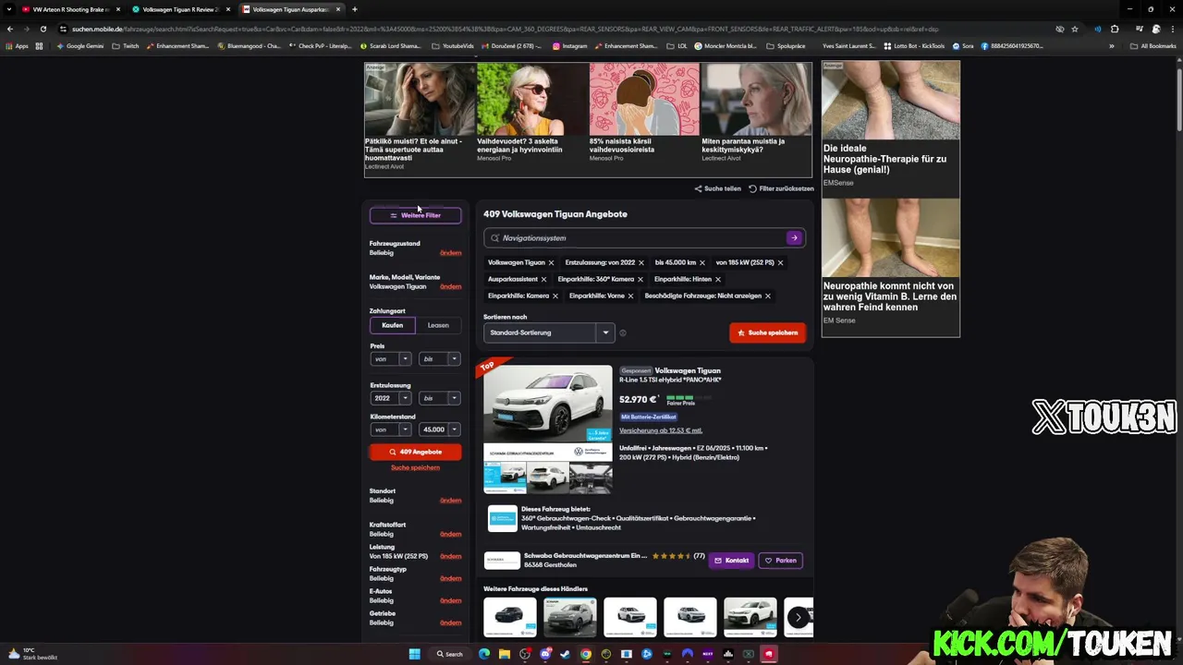1183x665 pixels.
Task: Open the Volkswagen Tiguan listing title
Action: (x=688, y=370)
